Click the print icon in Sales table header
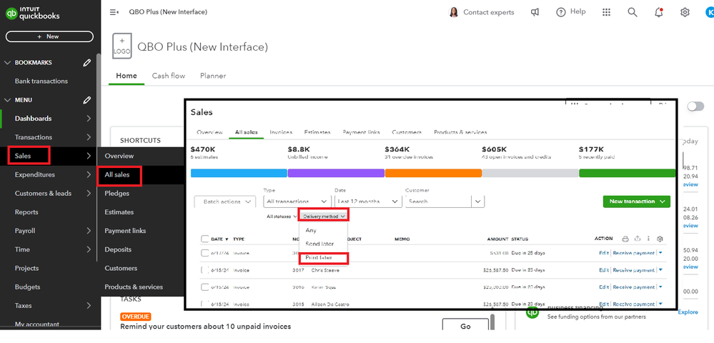The height and width of the screenshot is (343, 714). point(625,239)
